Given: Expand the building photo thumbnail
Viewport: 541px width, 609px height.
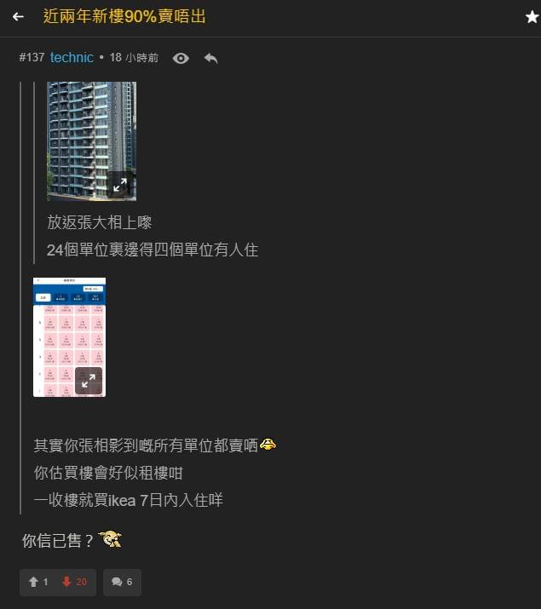Looking at the screenshot, I should coord(120,185).
